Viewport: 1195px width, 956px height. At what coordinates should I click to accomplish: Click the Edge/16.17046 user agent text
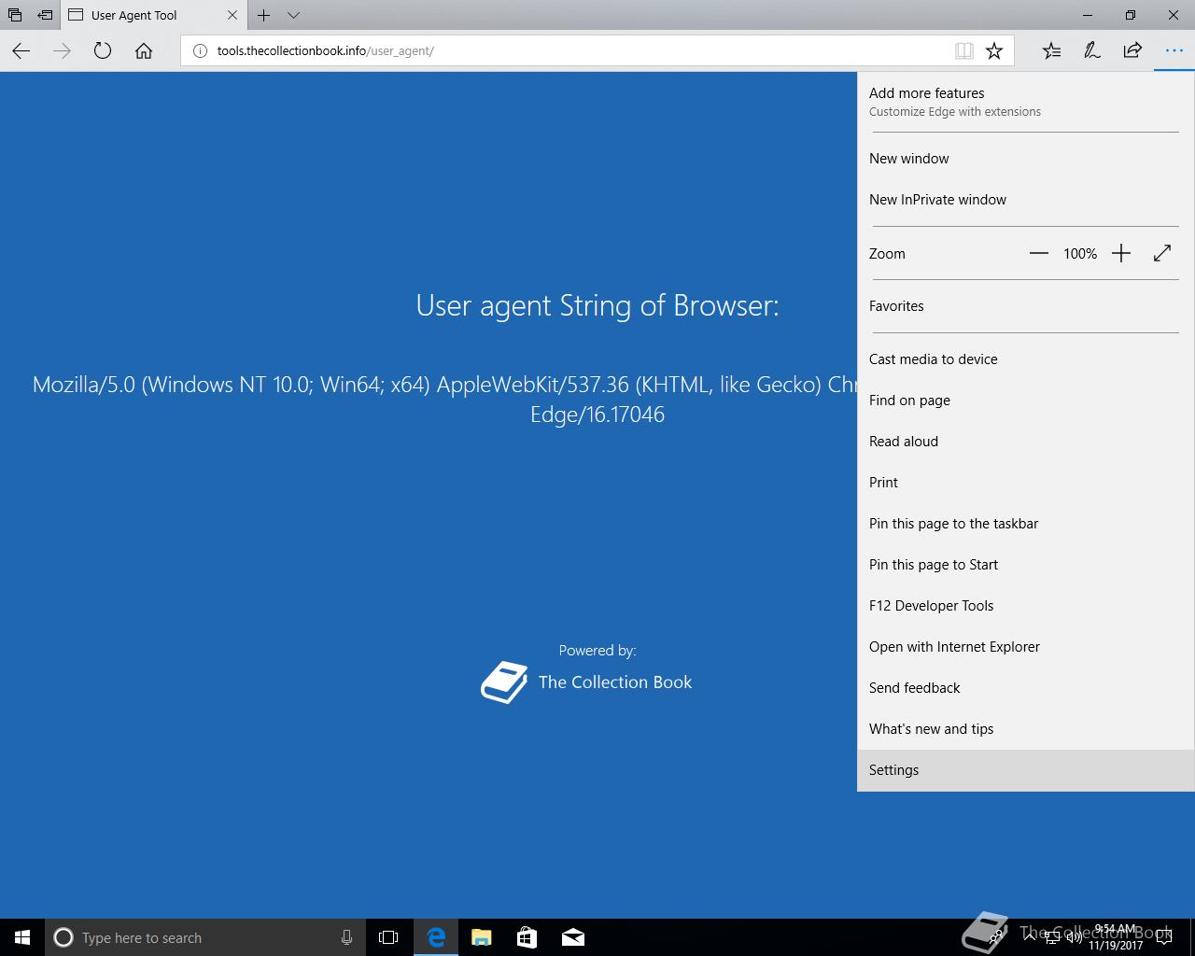coord(597,415)
